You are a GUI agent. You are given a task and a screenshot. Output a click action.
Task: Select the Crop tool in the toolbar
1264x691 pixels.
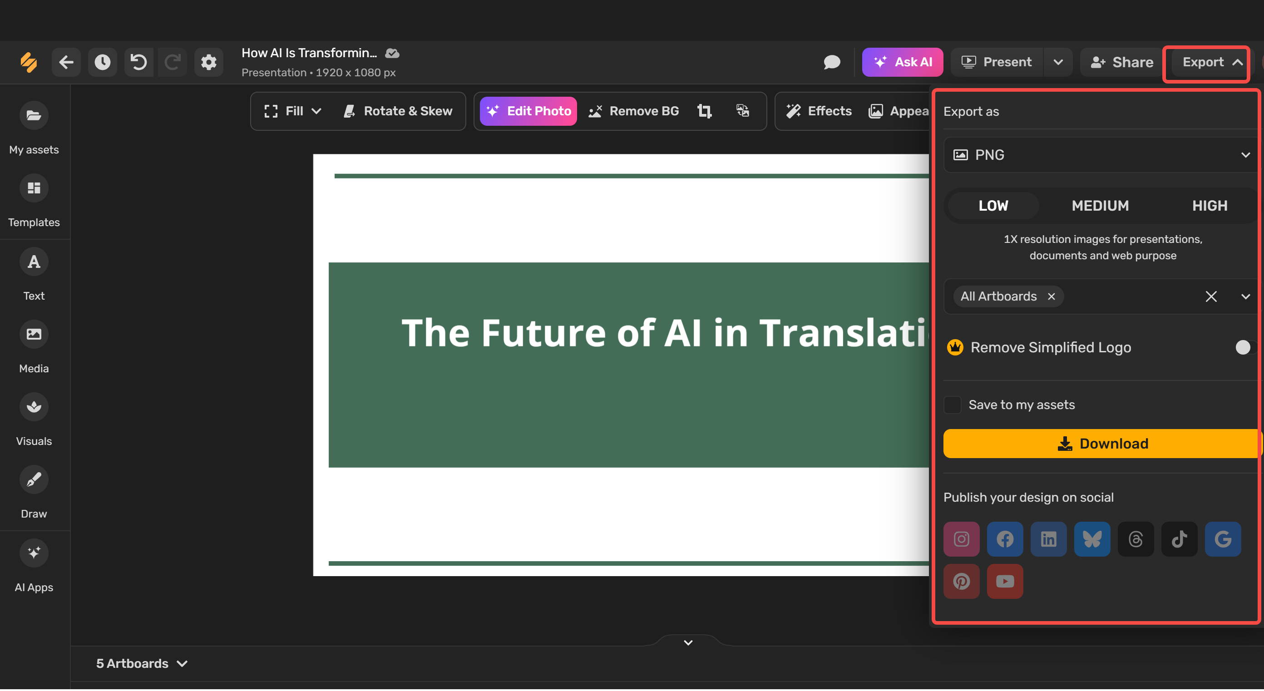click(705, 111)
